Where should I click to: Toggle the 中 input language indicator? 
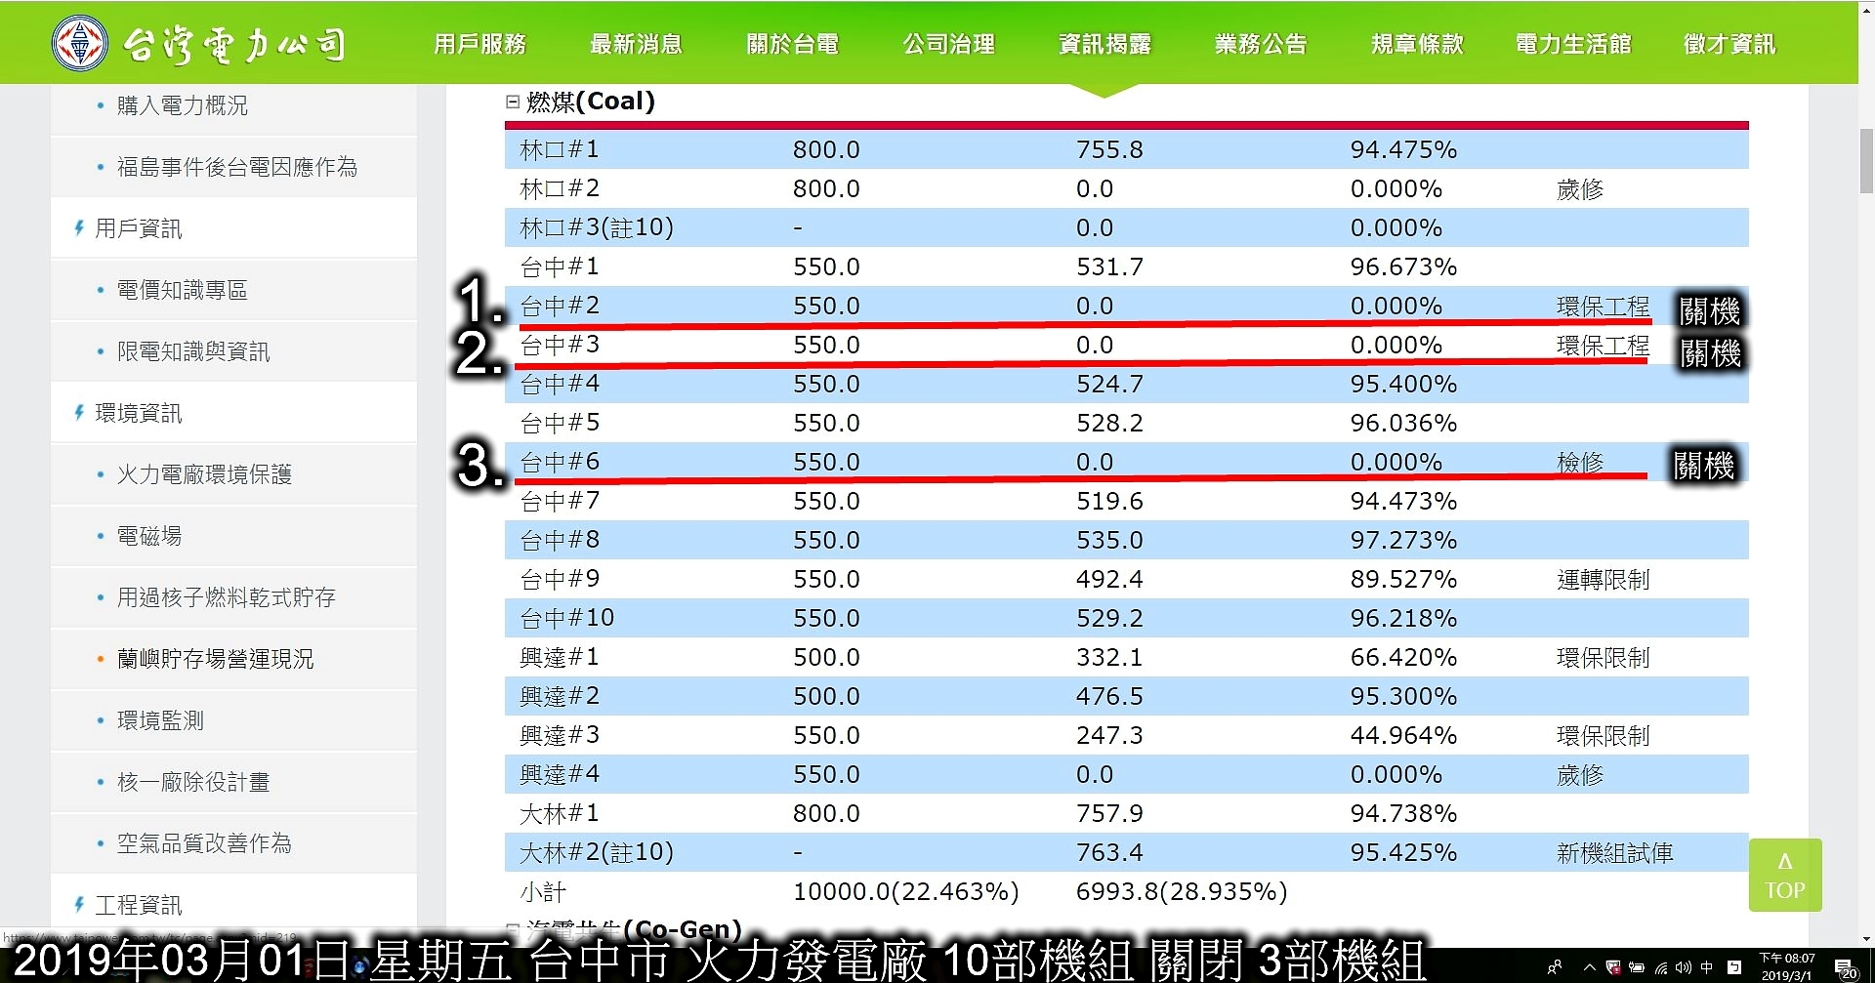[1707, 967]
